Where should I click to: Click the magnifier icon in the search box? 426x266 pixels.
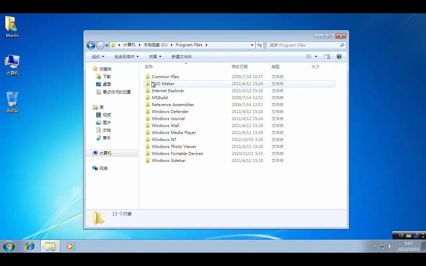coord(342,45)
